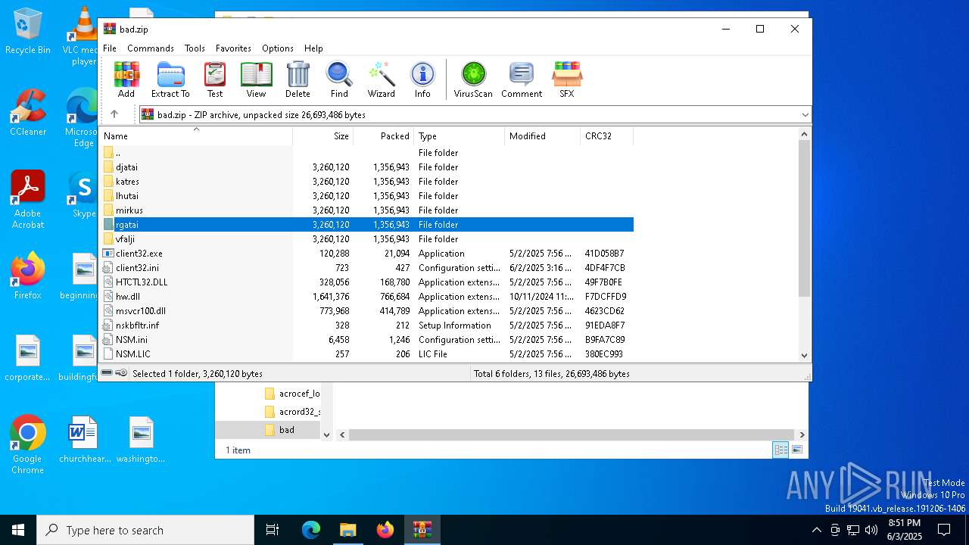Select the rgatai folder row
Viewport: 969px width, 545px height.
[366, 225]
